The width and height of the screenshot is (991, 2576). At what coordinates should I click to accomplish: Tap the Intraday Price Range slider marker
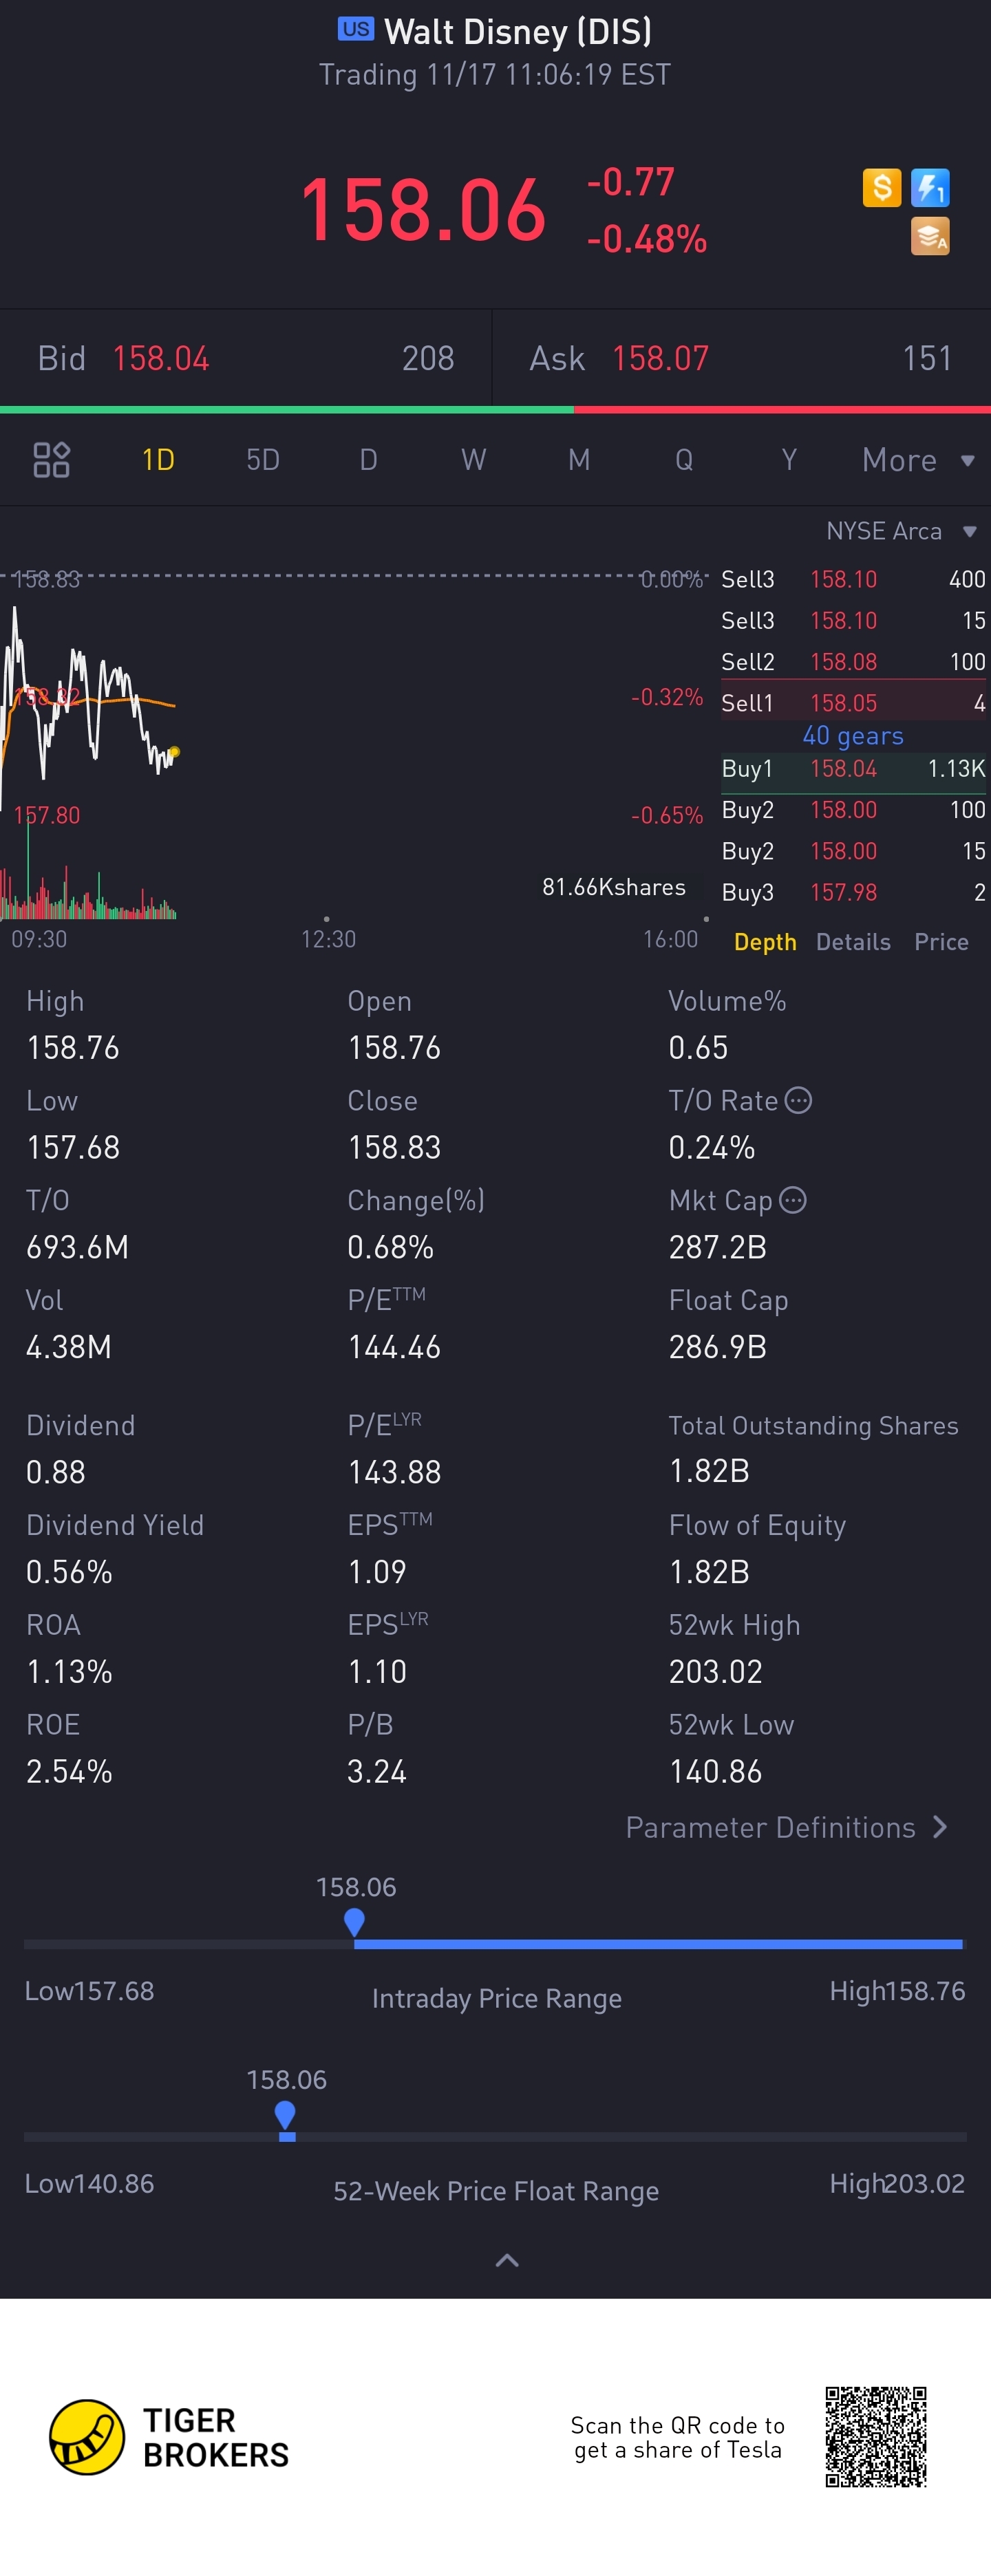tap(354, 1922)
